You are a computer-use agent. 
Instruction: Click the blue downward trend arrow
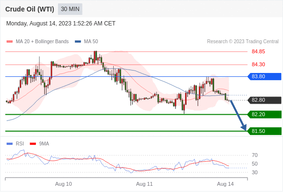tap(238, 115)
